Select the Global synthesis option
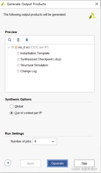 (x=12, y=107)
